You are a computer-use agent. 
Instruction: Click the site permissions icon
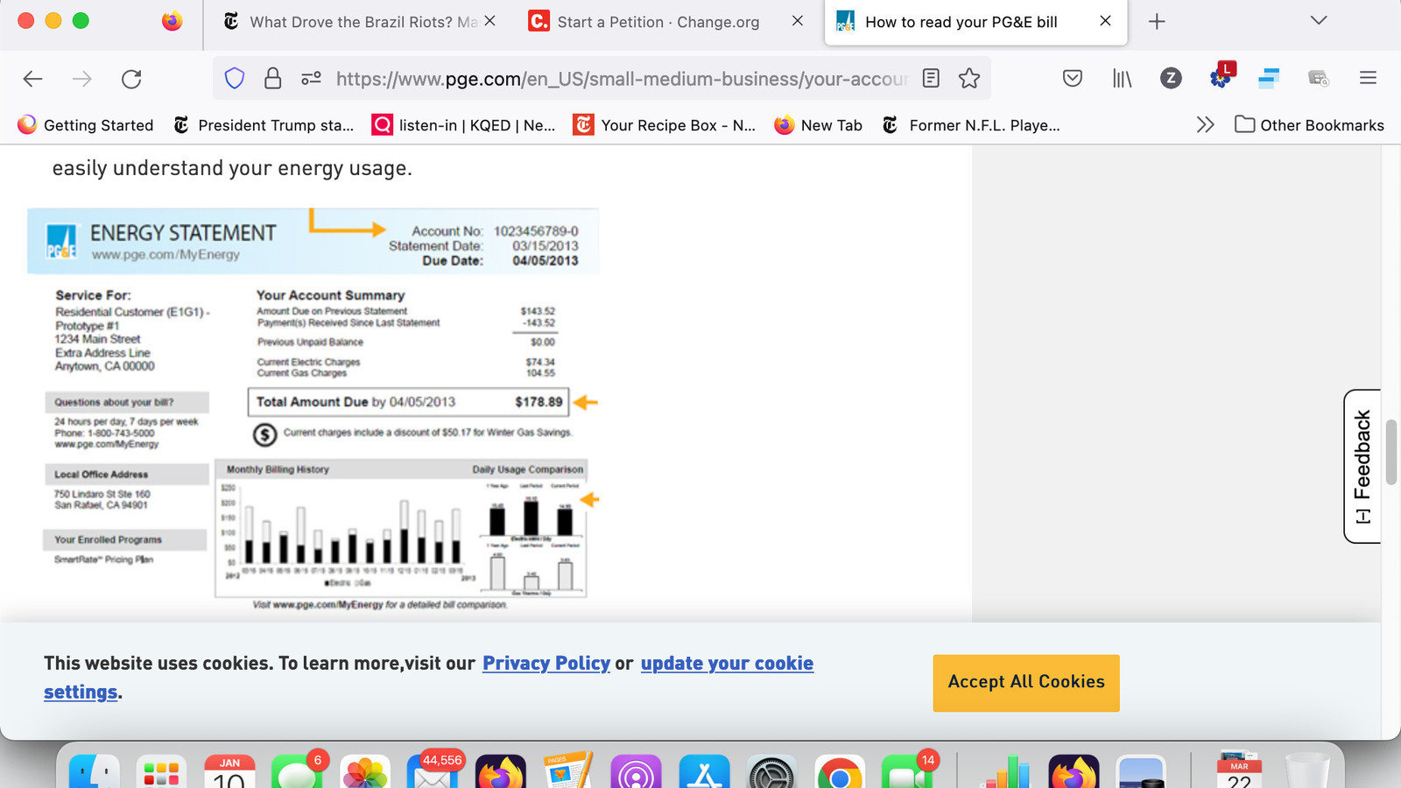(x=311, y=79)
